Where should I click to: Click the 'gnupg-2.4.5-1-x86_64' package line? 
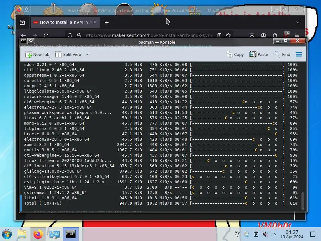[x=161, y=86]
